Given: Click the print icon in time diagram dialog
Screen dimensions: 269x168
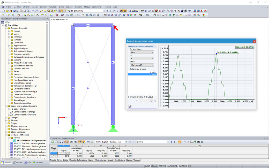Looking at the screenshot, I should tap(130, 106).
